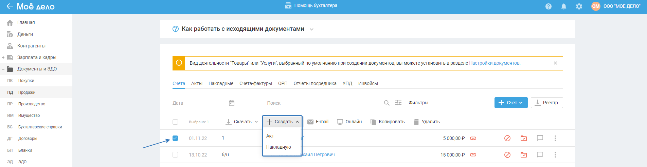Choose Накладную from the Создать menu
Screen dimensions: 647x167
pos(278,147)
